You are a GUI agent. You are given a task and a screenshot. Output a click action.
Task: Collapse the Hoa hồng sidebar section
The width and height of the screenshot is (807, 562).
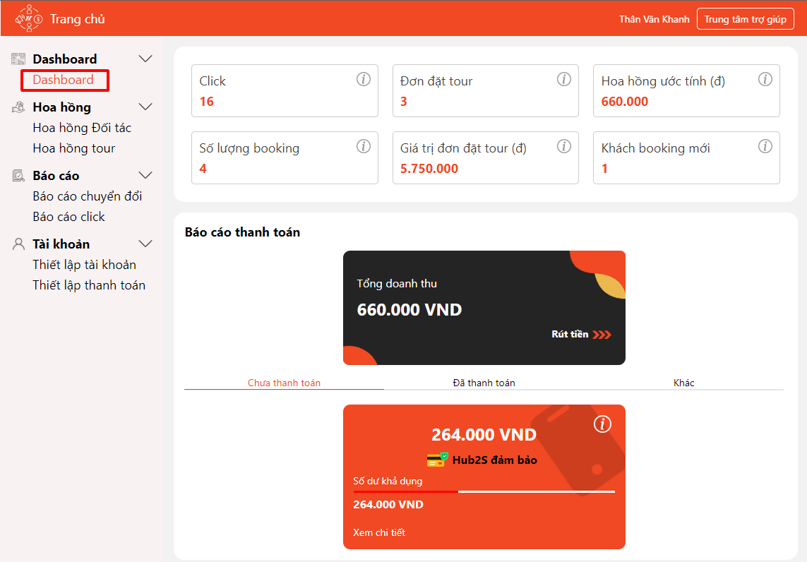[145, 107]
